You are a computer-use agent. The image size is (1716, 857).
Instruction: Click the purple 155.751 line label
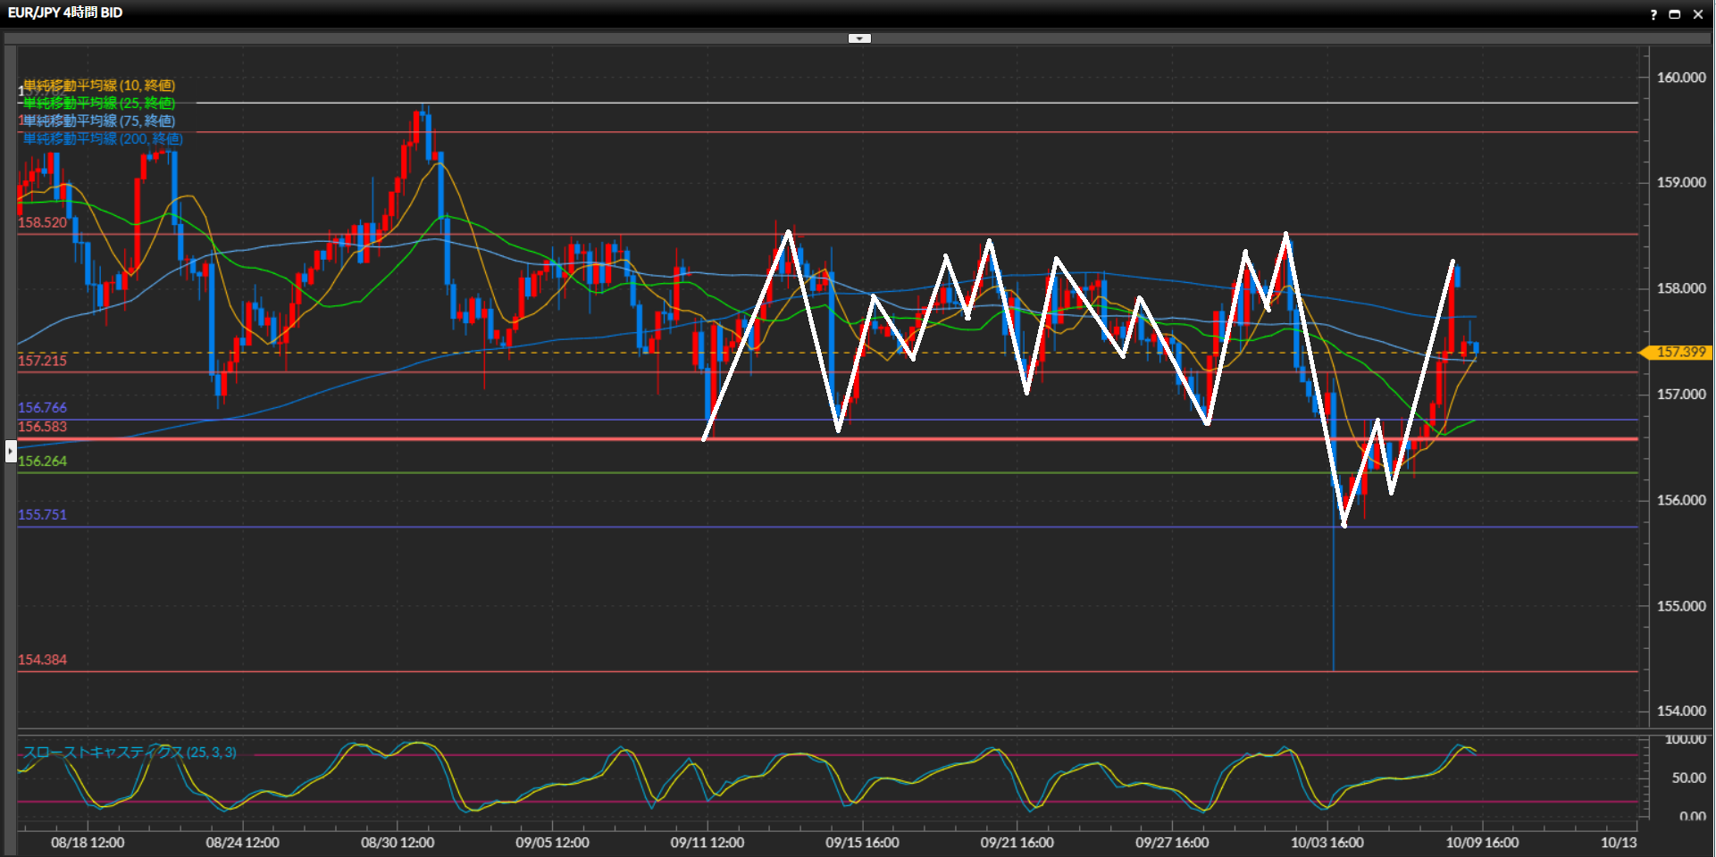point(42,515)
